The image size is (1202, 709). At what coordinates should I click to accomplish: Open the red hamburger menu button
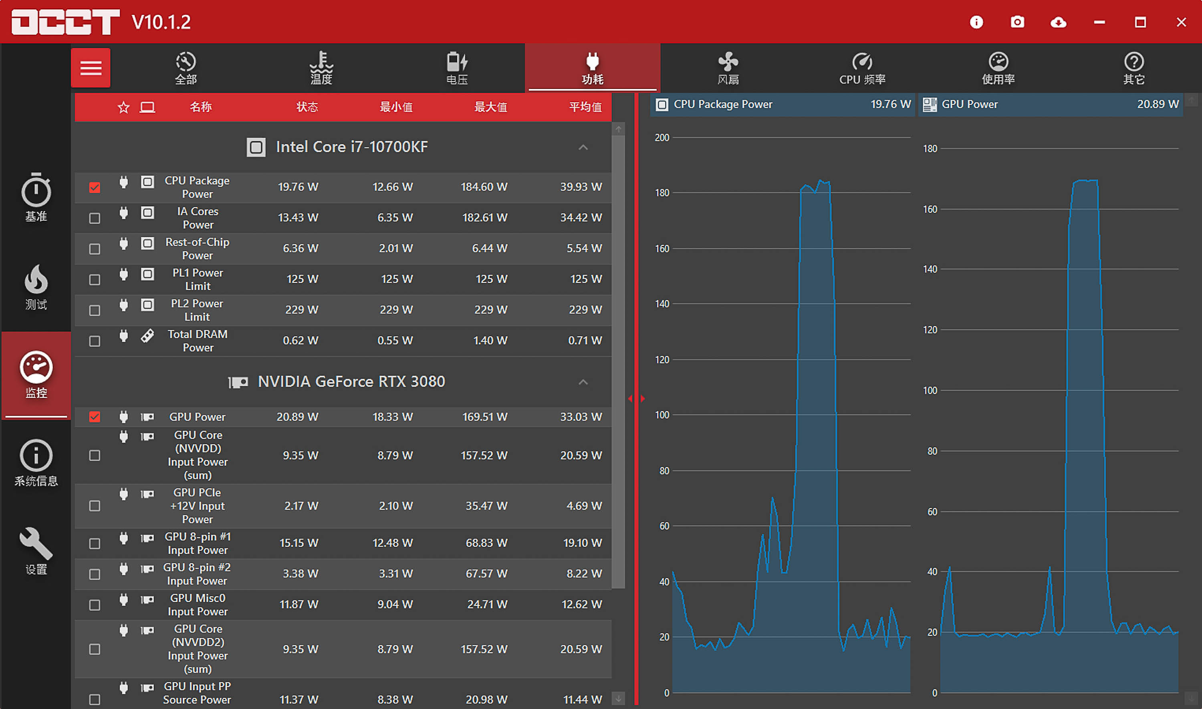[x=91, y=68]
